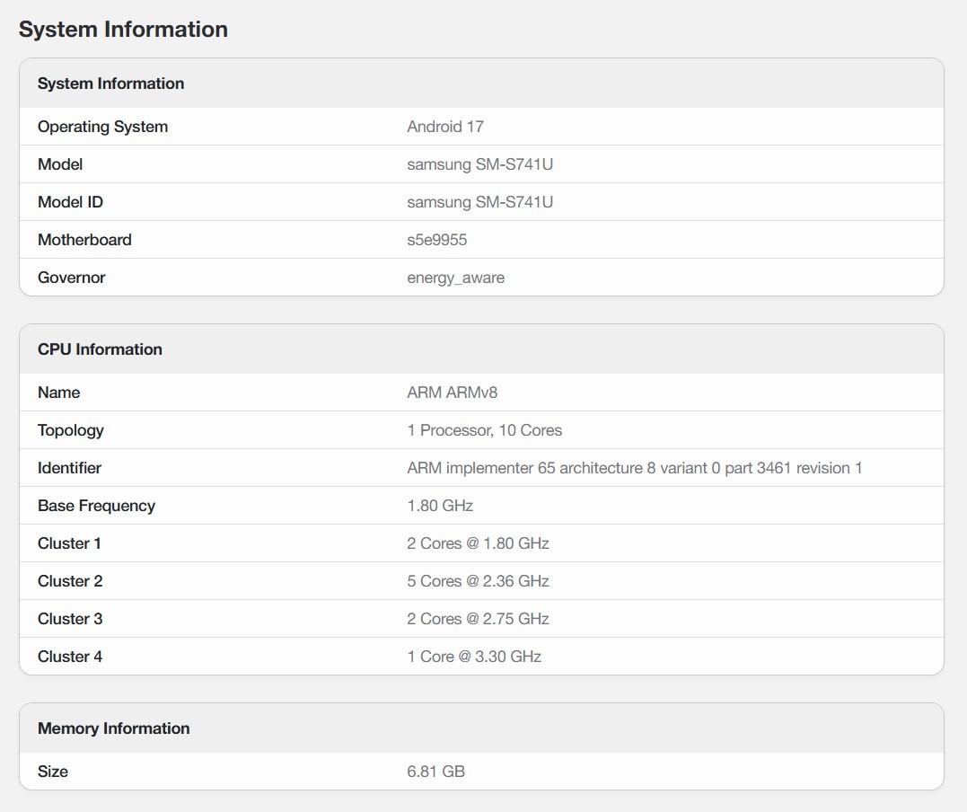Select the 1 Processor, 10 Cores value
Screen dimensions: 967x812
point(484,430)
